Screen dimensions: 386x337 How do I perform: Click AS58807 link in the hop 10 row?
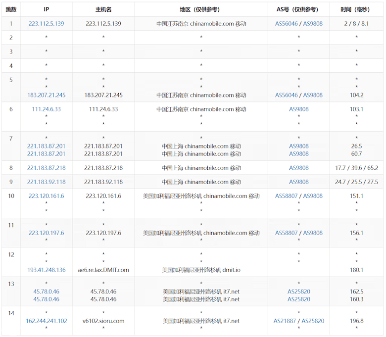(287, 195)
